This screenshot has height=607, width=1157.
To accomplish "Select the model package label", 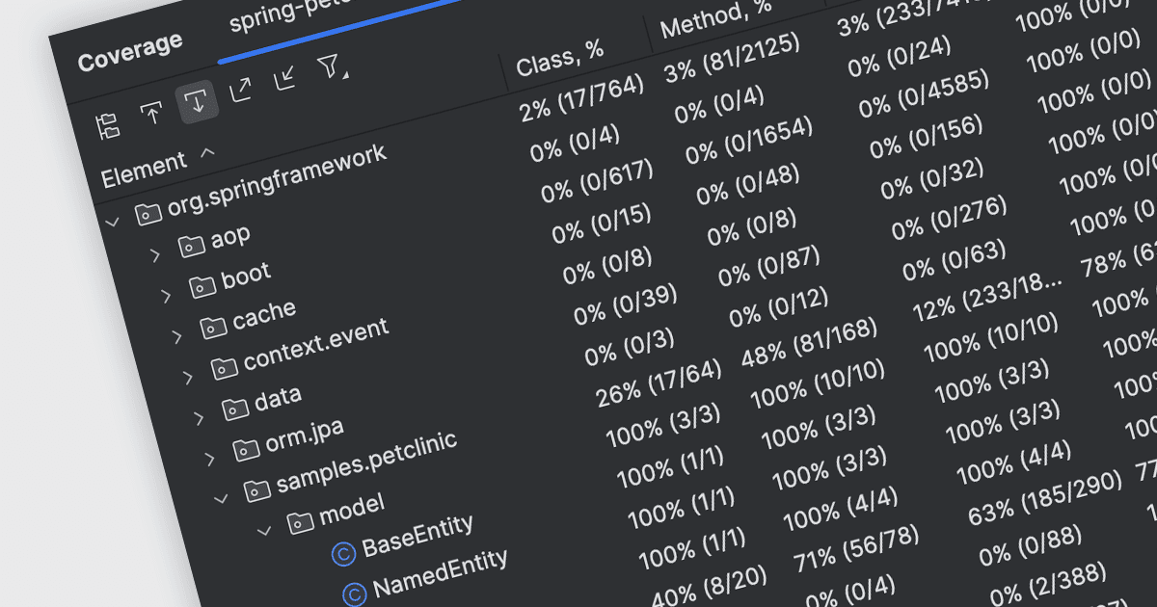I will coord(351,511).
